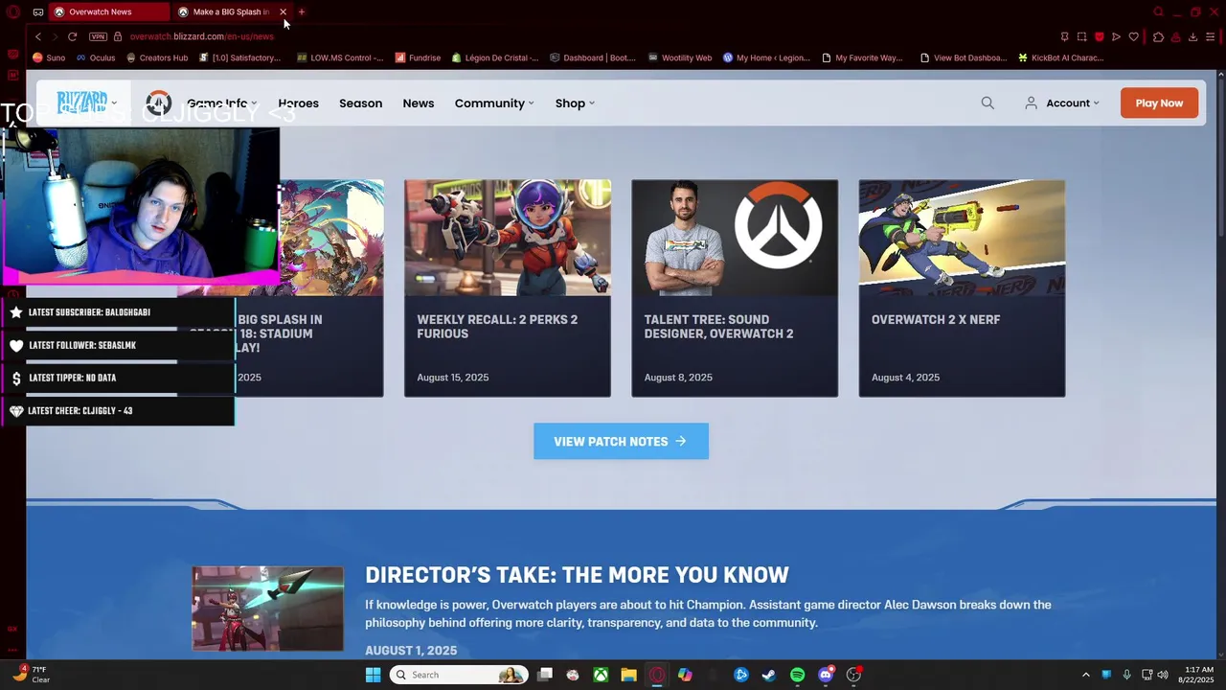This screenshot has height=690, width=1226.
Task: Open the Wootility Web bookmark
Action: coord(680,57)
